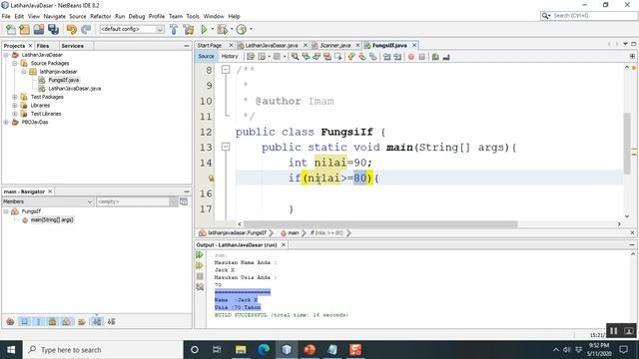This screenshot has width=639, height=359.
Task: Click the Redo toolbar icon
Action: pyautogui.click(x=86, y=29)
